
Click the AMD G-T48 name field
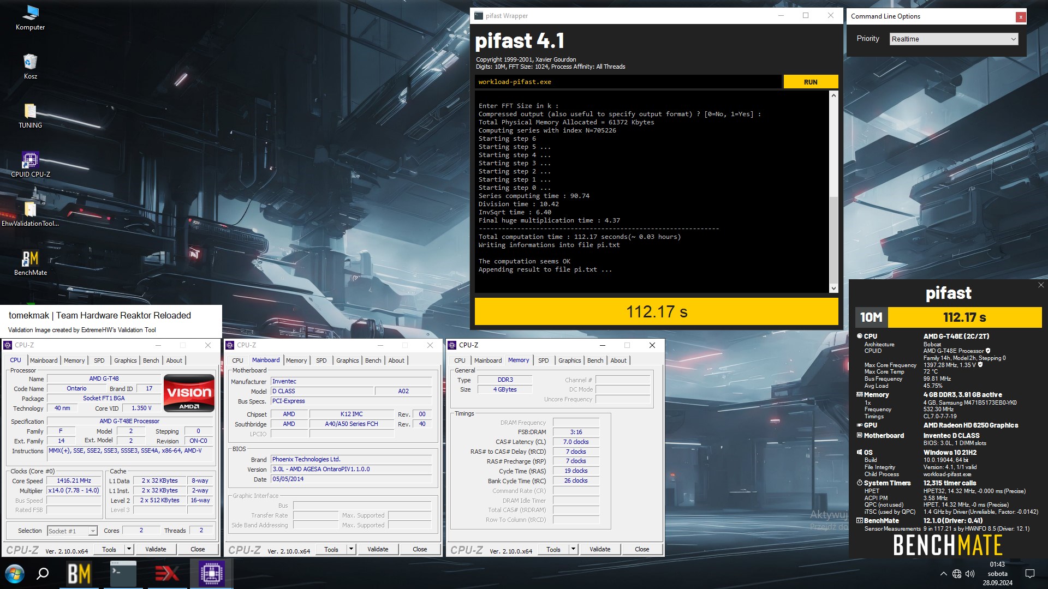click(104, 378)
